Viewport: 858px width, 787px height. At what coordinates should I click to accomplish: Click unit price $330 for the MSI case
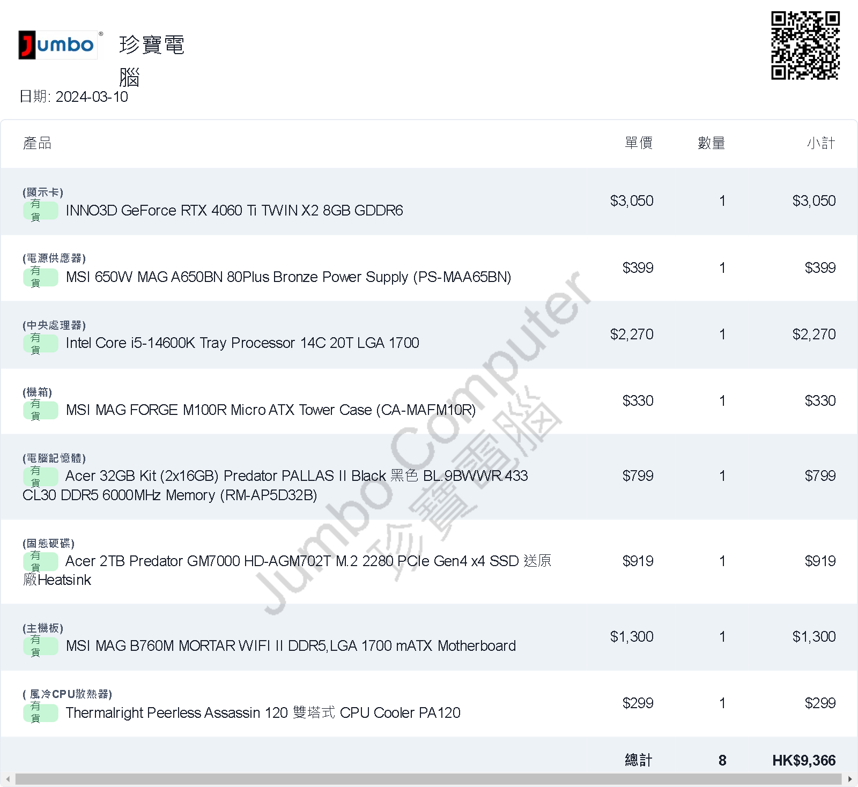pos(638,400)
